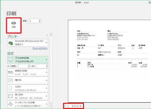Click the 3 ページ total pages text

(x=75, y=106)
